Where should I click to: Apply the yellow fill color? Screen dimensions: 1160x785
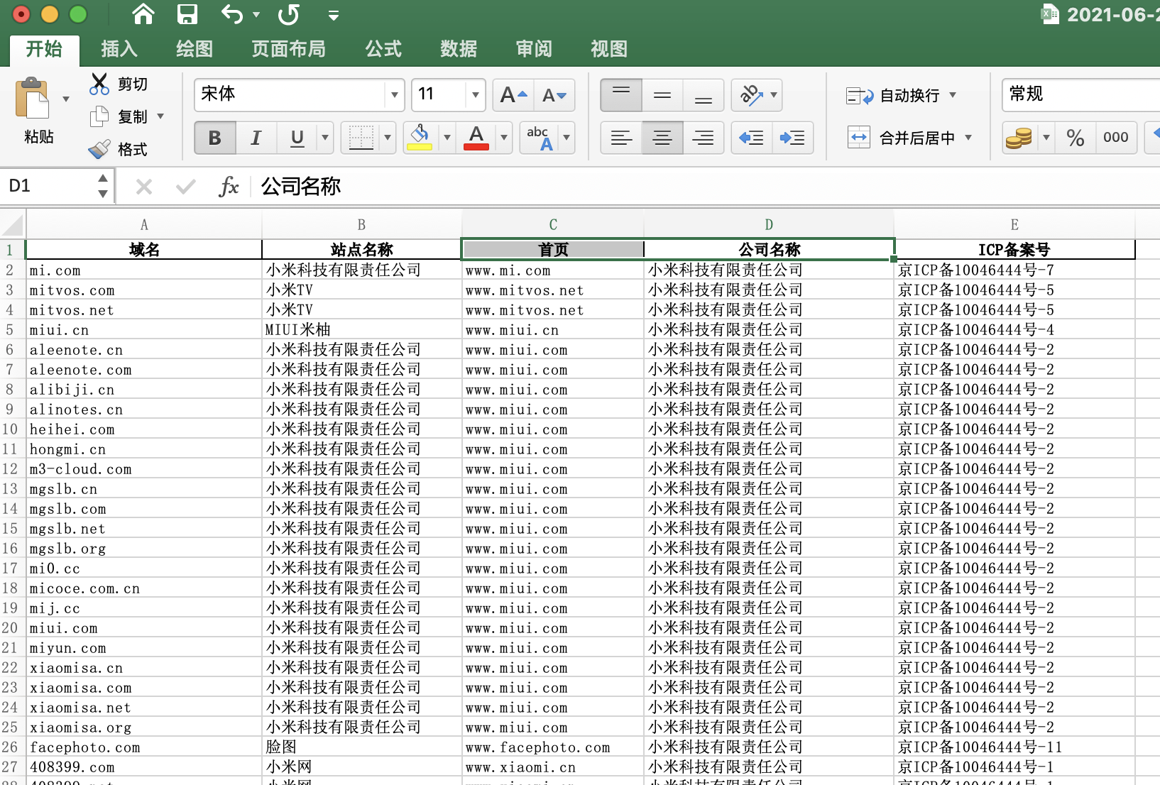click(420, 138)
